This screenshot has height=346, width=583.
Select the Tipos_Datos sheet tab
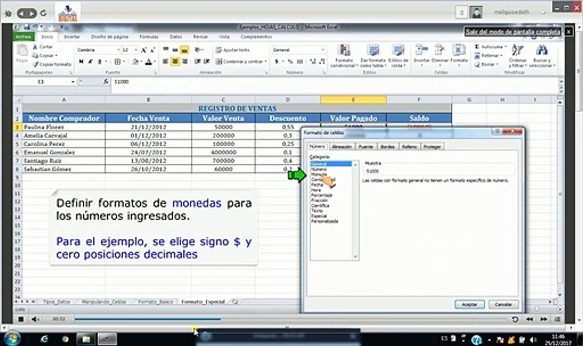56,302
